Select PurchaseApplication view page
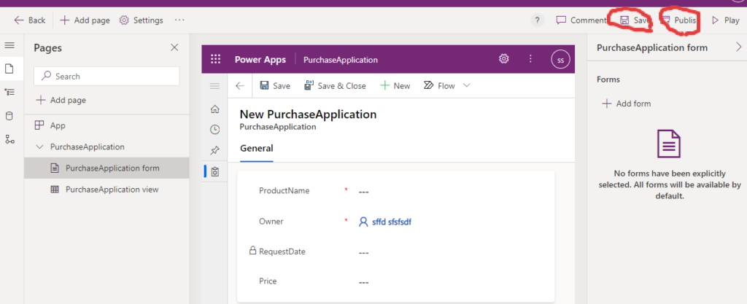 (x=112, y=190)
